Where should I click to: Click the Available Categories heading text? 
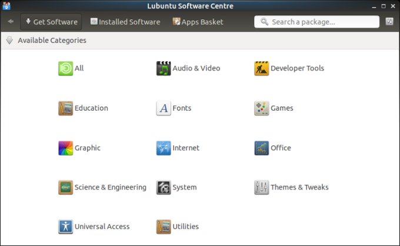click(x=52, y=41)
